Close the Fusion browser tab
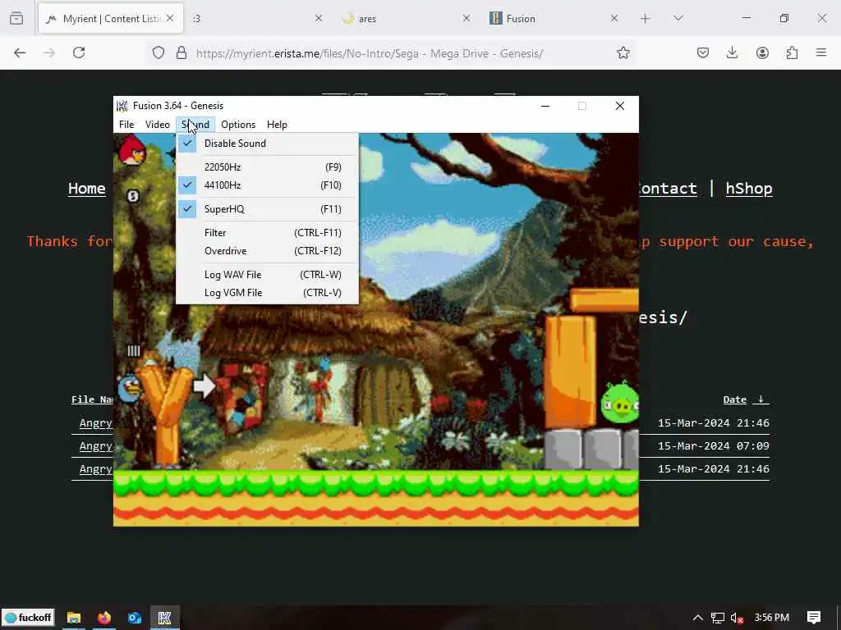This screenshot has height=630, width=841. click(x=614, y=18)
